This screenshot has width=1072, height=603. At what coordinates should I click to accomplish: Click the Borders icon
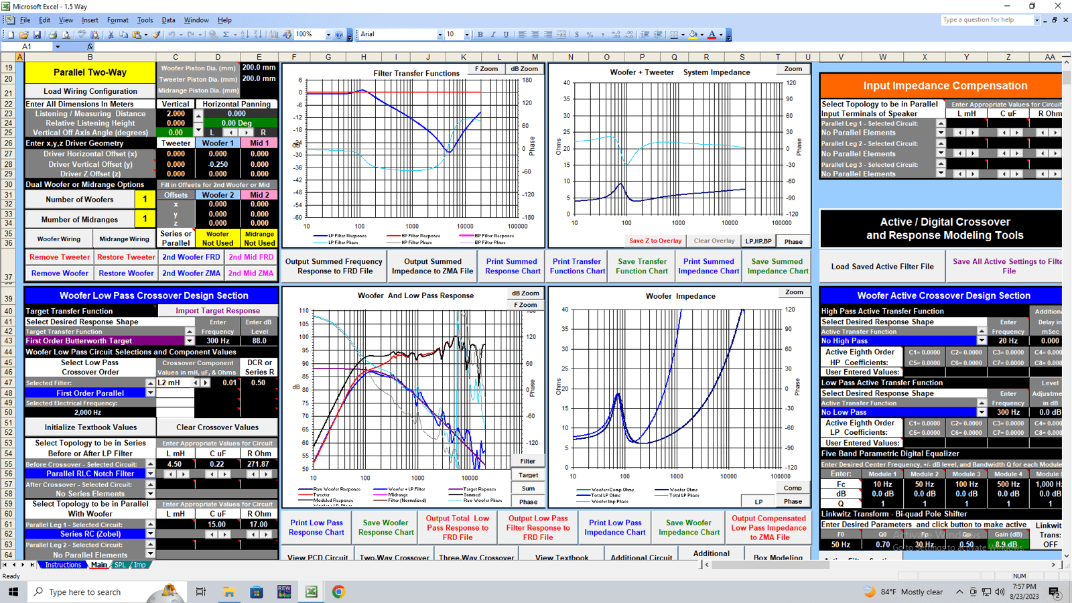pos(675,34)
